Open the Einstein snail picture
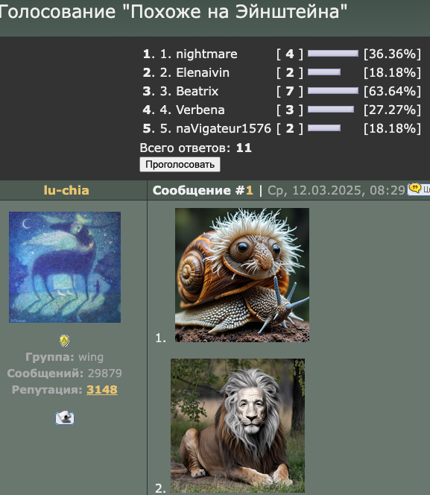This screenshot has height=495, width=430. point(242,275)
